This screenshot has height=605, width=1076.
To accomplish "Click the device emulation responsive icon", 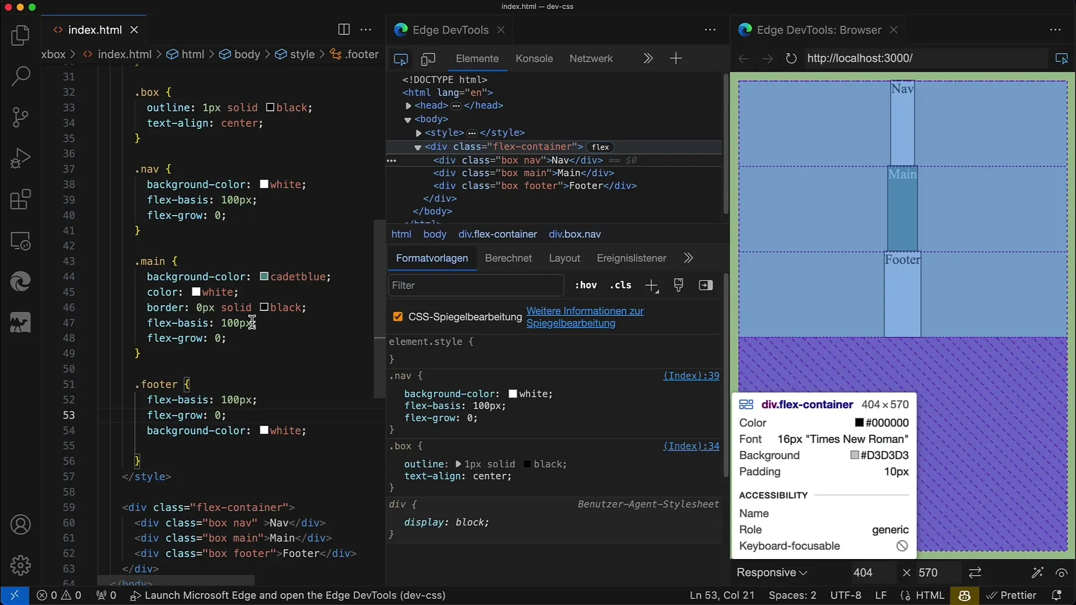I will click(x=427, y=58).
